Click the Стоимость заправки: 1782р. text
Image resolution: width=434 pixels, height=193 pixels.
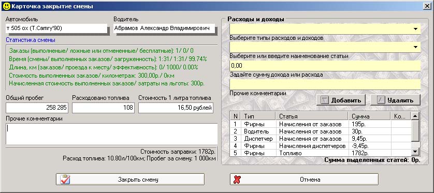coord(178,152)
